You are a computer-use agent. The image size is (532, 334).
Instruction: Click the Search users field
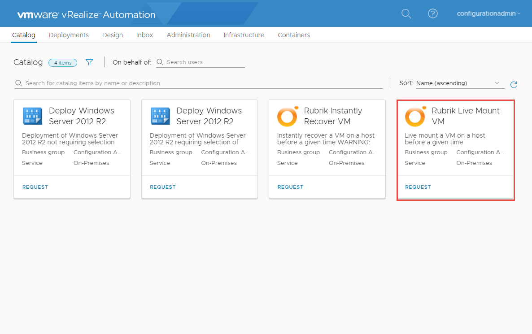pyautogui.click(x=201, y=62)
